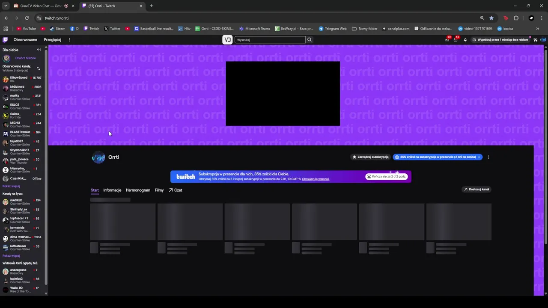Click the browser address bar
548x308 pixels.
pyautogui.click(x=257, y=18)
